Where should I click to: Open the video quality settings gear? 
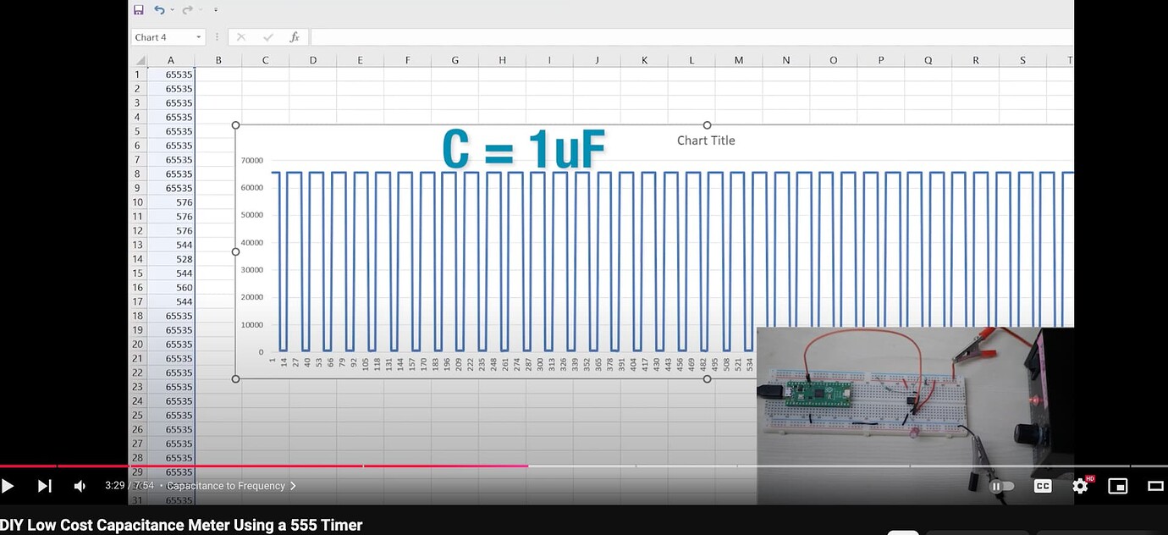pyautogui.click(x=1080, y=486)
